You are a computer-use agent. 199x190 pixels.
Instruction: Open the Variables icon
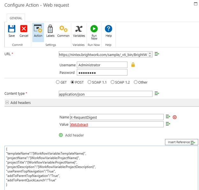tap(79, 29)
